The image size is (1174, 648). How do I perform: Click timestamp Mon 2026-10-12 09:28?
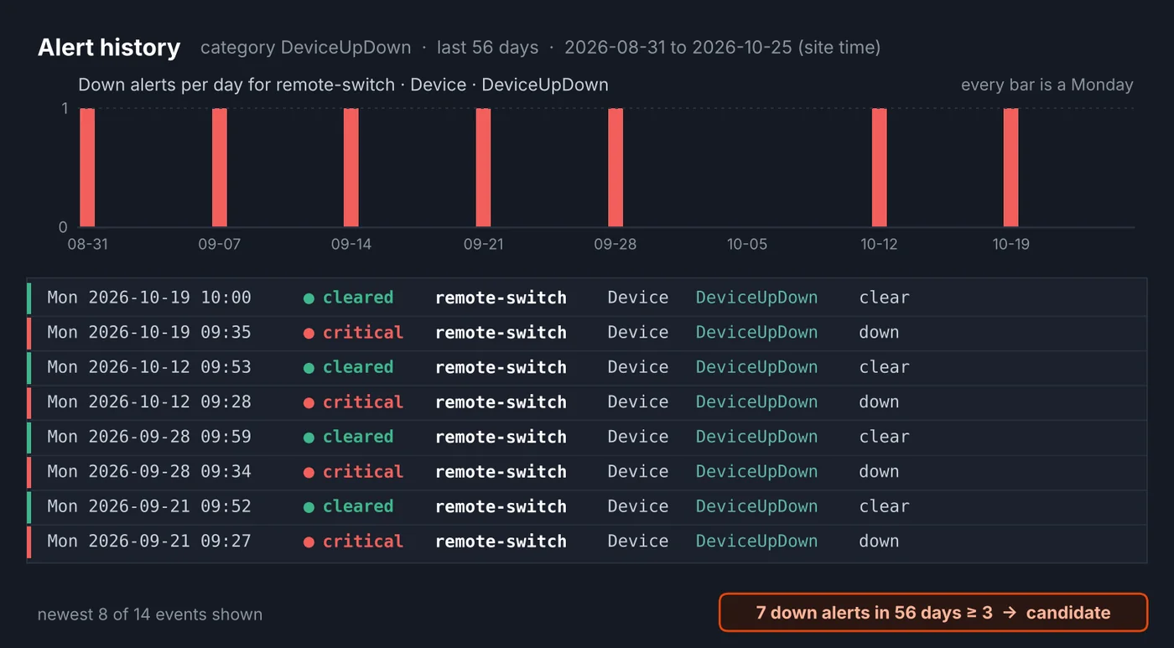(x=149, y=402)
